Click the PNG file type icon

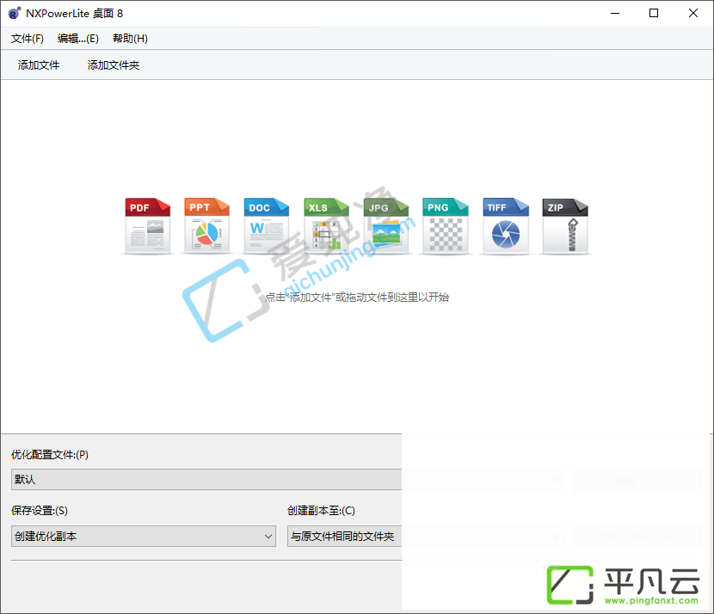(446, 226)
